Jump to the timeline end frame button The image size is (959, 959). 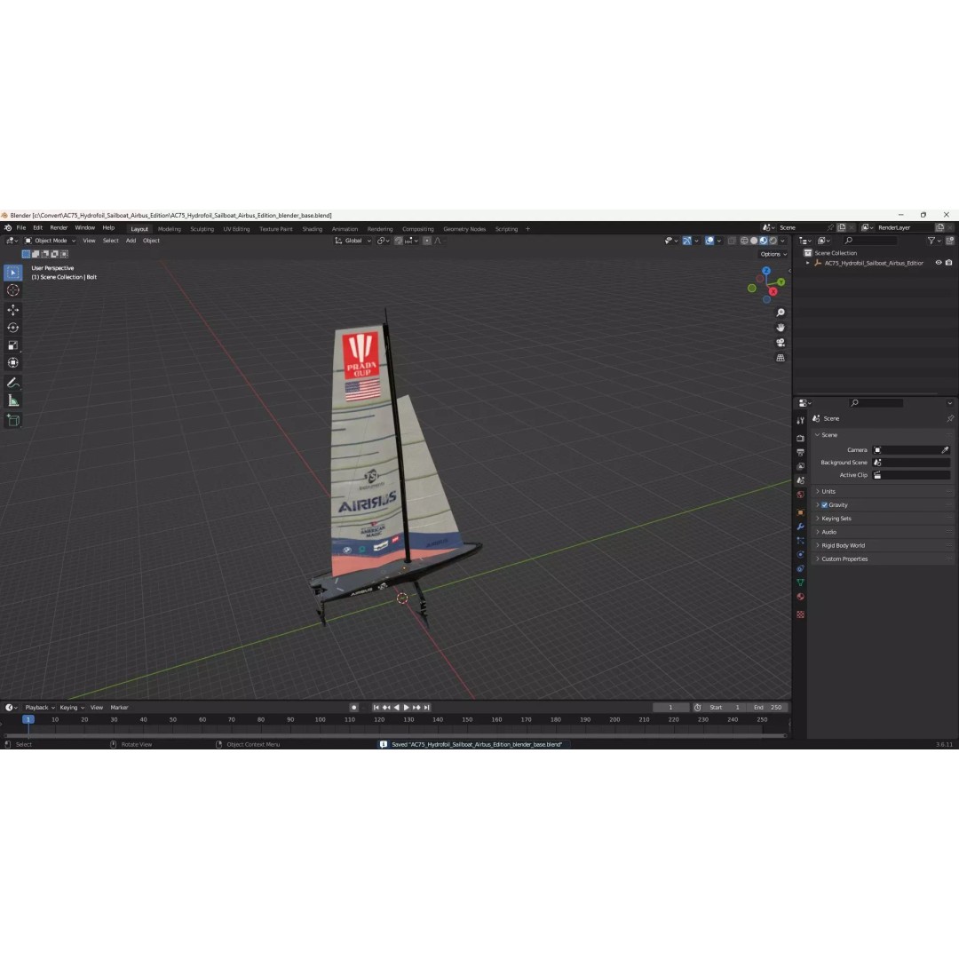click(427, 708)
